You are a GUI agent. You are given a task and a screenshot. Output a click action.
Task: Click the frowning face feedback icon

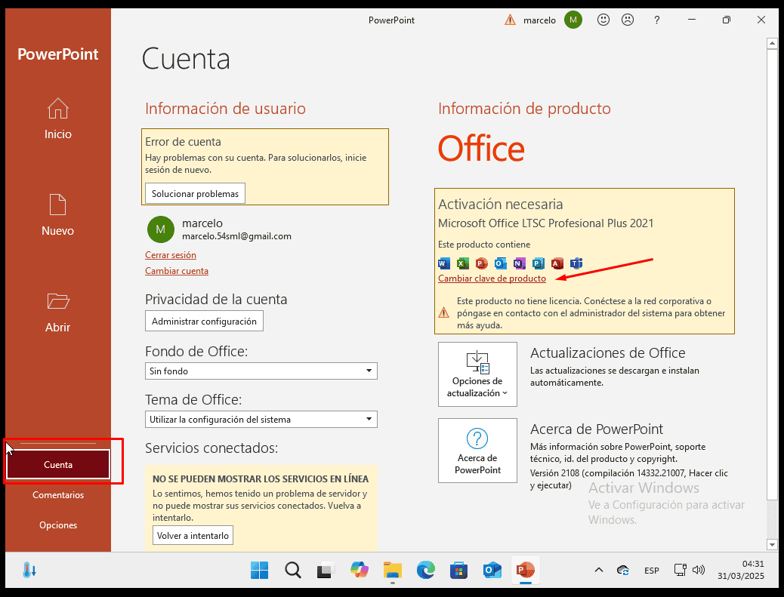(627, 20)
